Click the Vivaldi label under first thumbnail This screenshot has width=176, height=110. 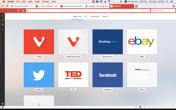pos(39,57)
